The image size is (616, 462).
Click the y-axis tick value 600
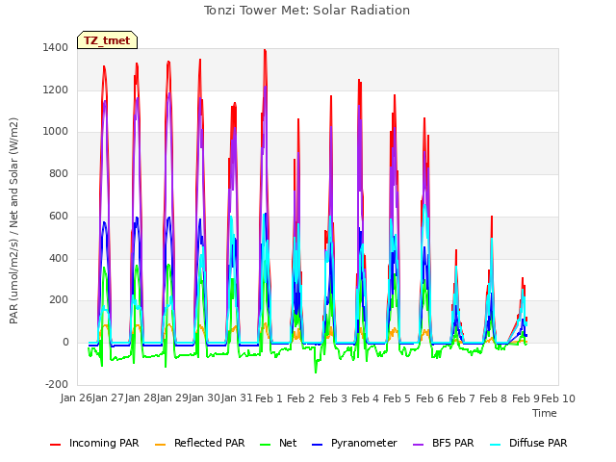(59, 216)
